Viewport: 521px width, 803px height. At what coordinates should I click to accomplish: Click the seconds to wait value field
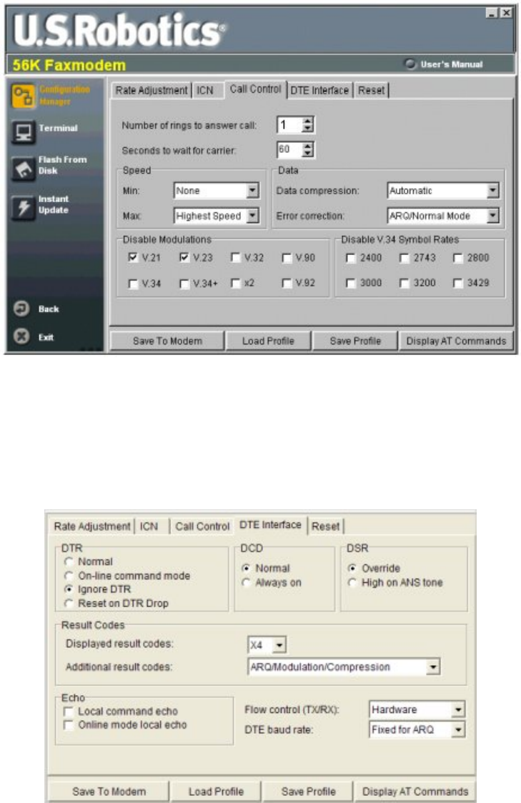coord(289,149)
